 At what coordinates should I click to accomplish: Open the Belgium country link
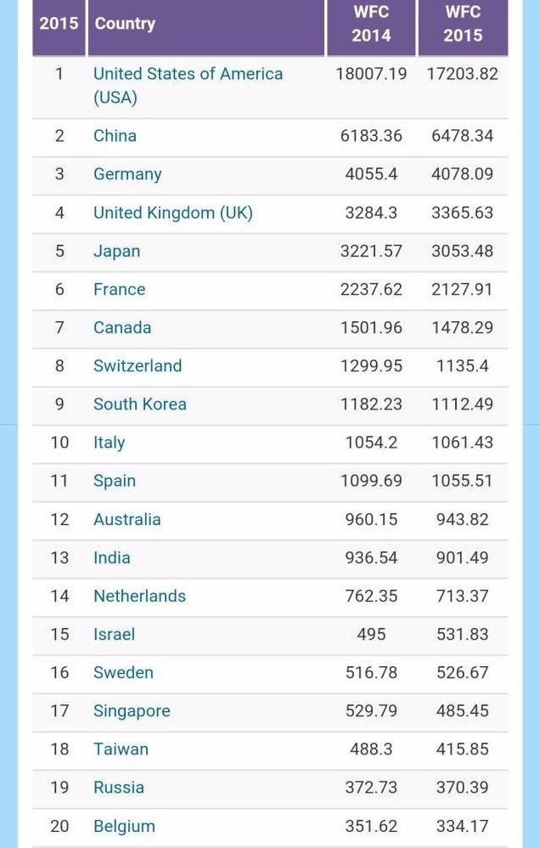(x=124, y=826)
